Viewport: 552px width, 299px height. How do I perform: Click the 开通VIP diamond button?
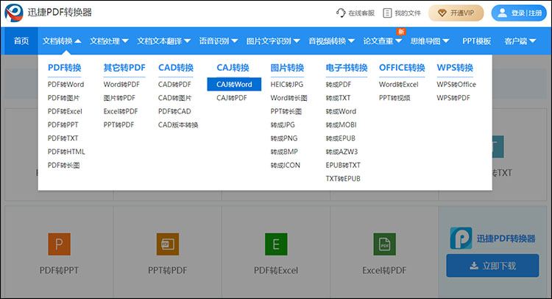click(456, 13)
